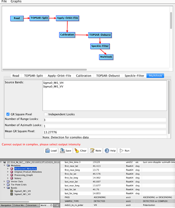Screen dimensions: 175x208
Task: Click the Save graph button
Action: pos(66,151)
